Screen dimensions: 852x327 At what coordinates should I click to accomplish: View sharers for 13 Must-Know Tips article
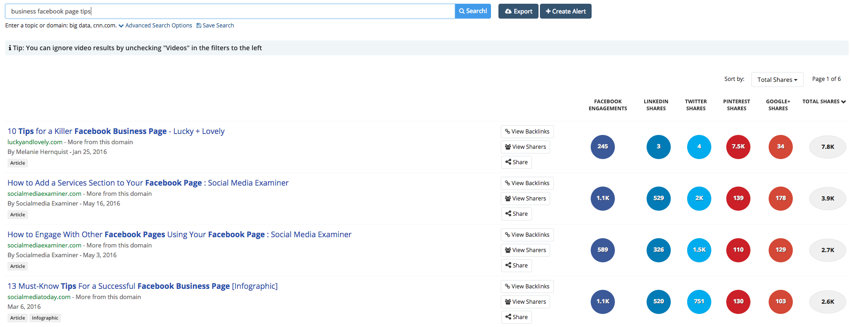coord(525,302)
